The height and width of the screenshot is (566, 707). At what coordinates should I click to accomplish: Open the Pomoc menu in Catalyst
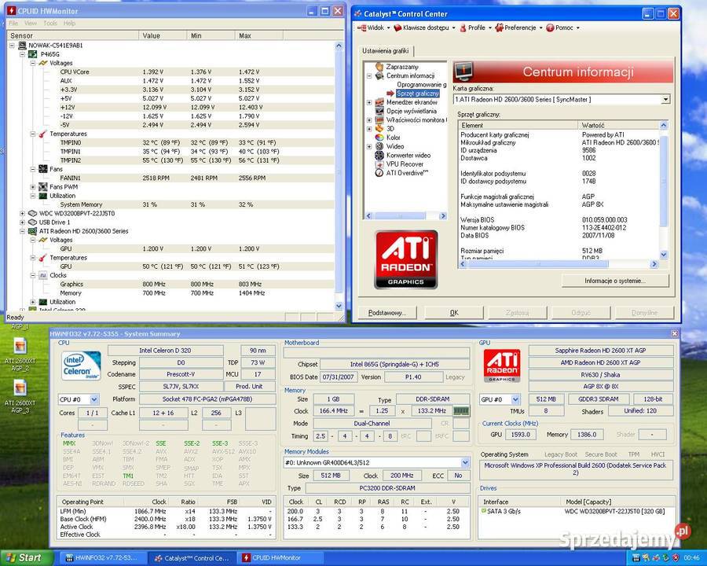point(562,28)
